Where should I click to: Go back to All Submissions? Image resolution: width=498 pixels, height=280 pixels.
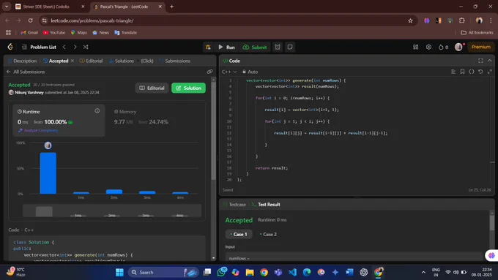pyautogui.click(x=26, y=72)
